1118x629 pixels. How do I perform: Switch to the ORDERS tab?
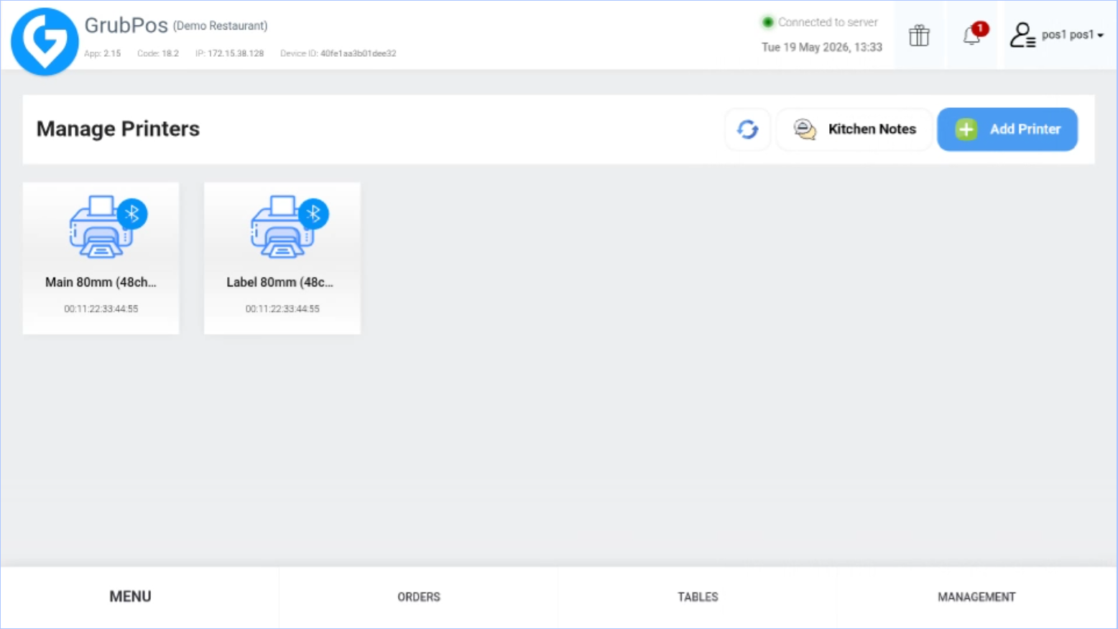tap(419, 597)
